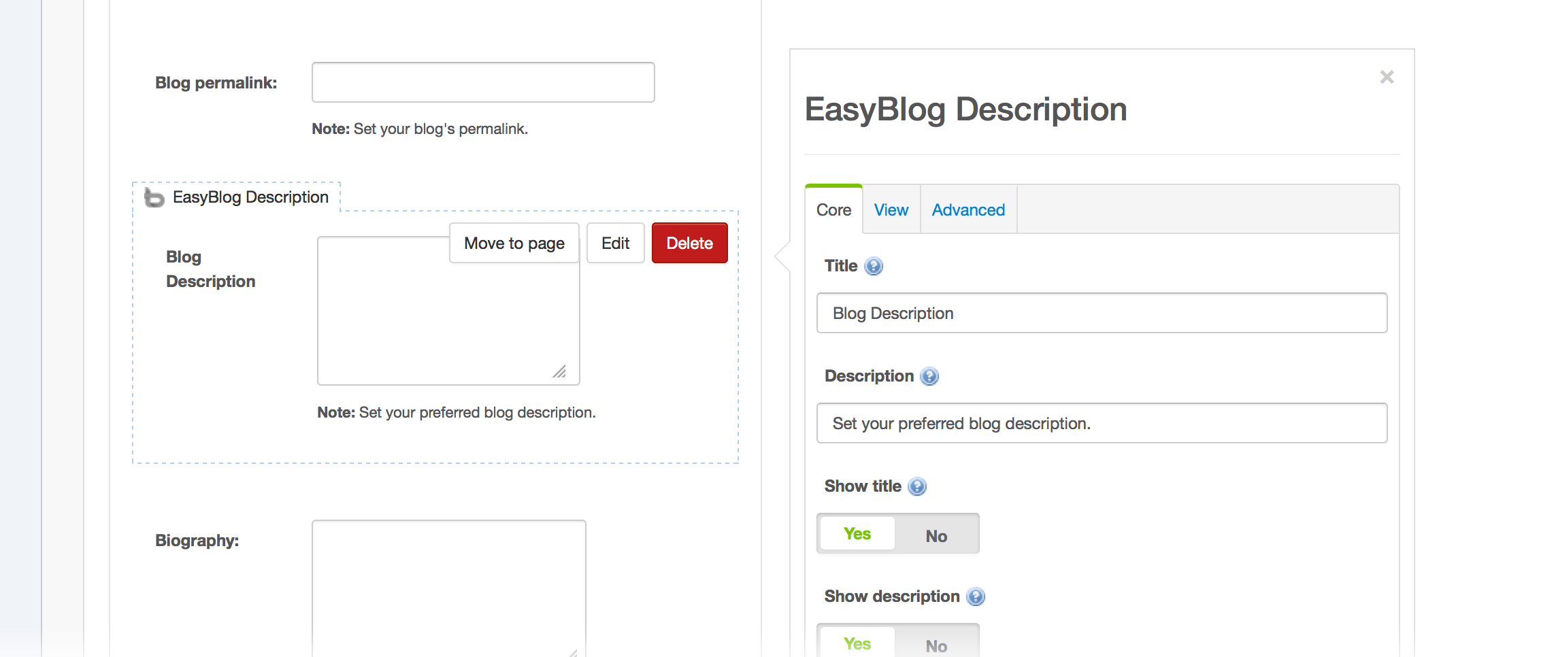Click the Edit button for field

pos(615,243)
